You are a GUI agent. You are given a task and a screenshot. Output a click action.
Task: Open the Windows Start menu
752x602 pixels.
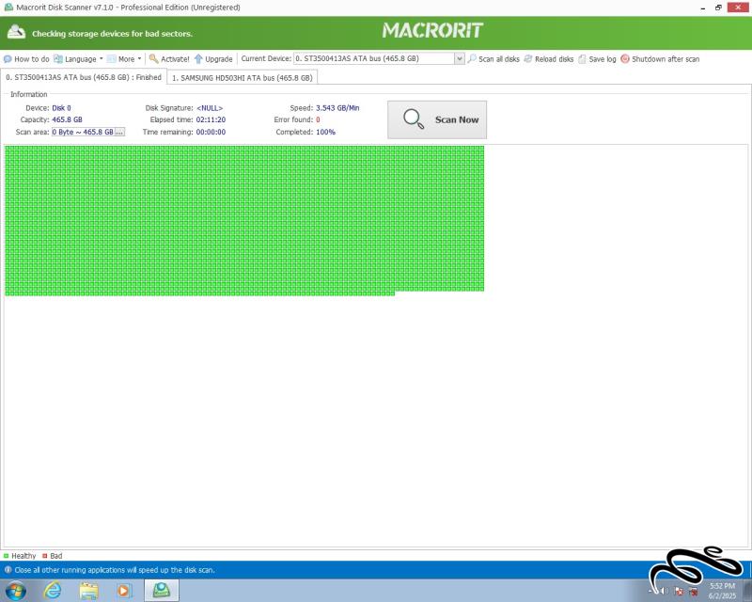tap(15, 590)
